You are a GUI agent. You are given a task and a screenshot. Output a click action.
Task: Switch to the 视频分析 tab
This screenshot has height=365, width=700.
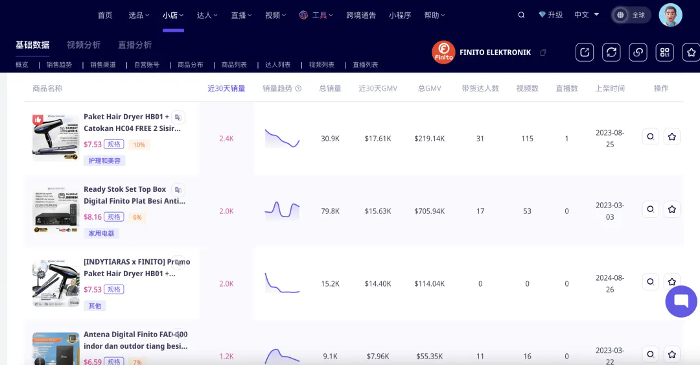84,45
